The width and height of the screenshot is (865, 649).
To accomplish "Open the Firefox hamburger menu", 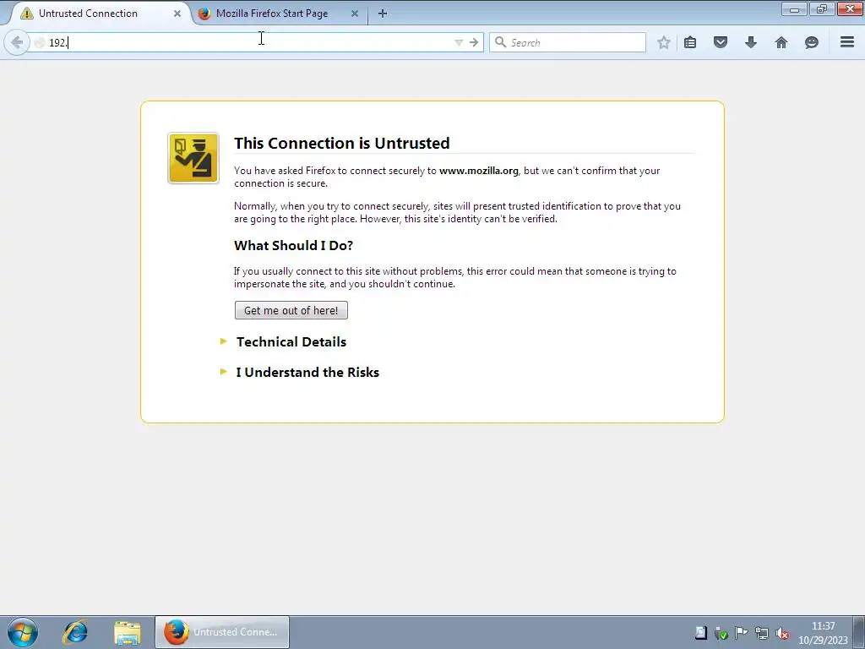I will tap(847, 42).
